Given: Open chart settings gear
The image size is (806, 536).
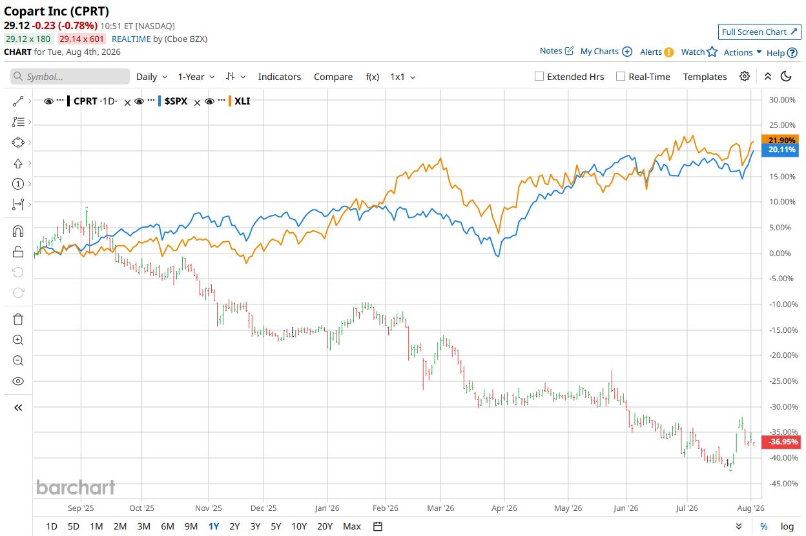Looking at the screenshot, I should click(x=745, y=76).
